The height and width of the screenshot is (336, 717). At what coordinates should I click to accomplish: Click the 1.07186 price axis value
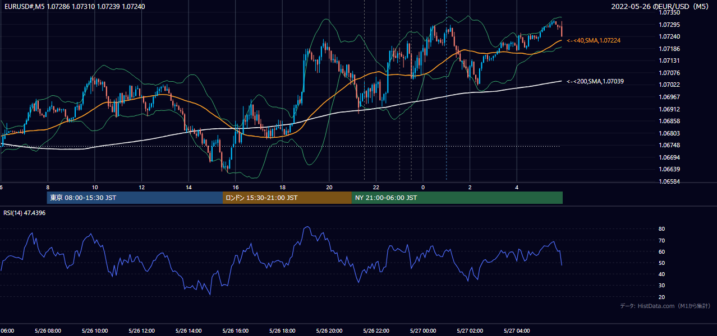[x=669, y=49]
